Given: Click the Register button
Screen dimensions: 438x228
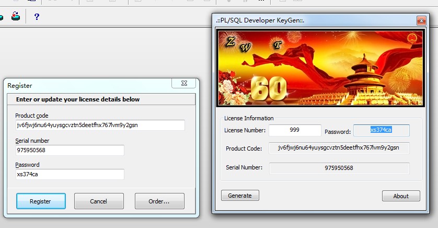Looking at the screenshot, I should 41,201.
